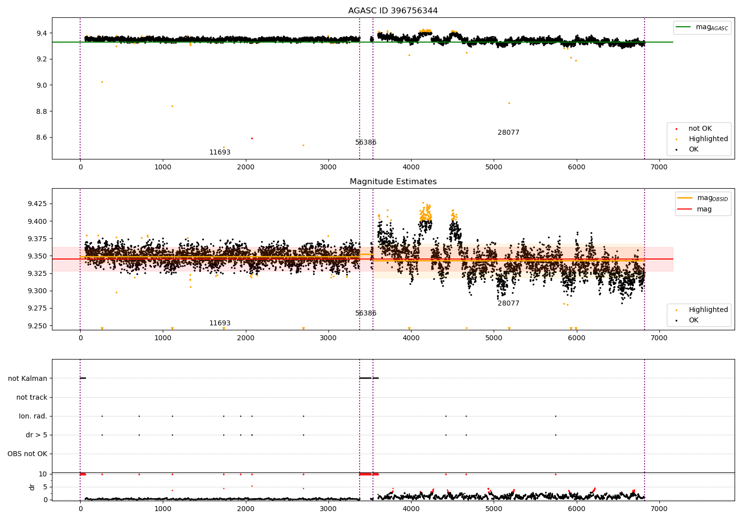Click the orange outlier at 8.86 near 5200
Screen dimensions: 742x520
[509, 103]
